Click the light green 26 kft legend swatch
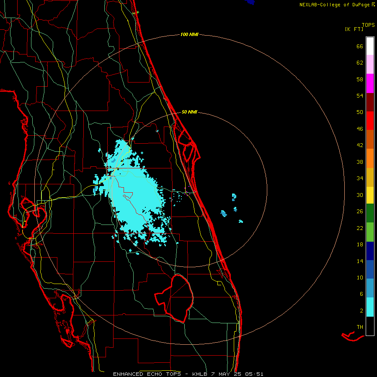 coord(370,232)
